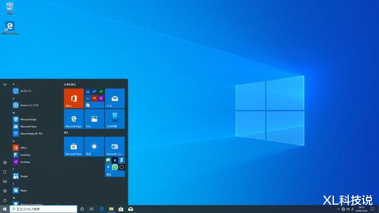Click the orange Office tile
This screenshot has width=379, height=213.
[x=73, y=98]
